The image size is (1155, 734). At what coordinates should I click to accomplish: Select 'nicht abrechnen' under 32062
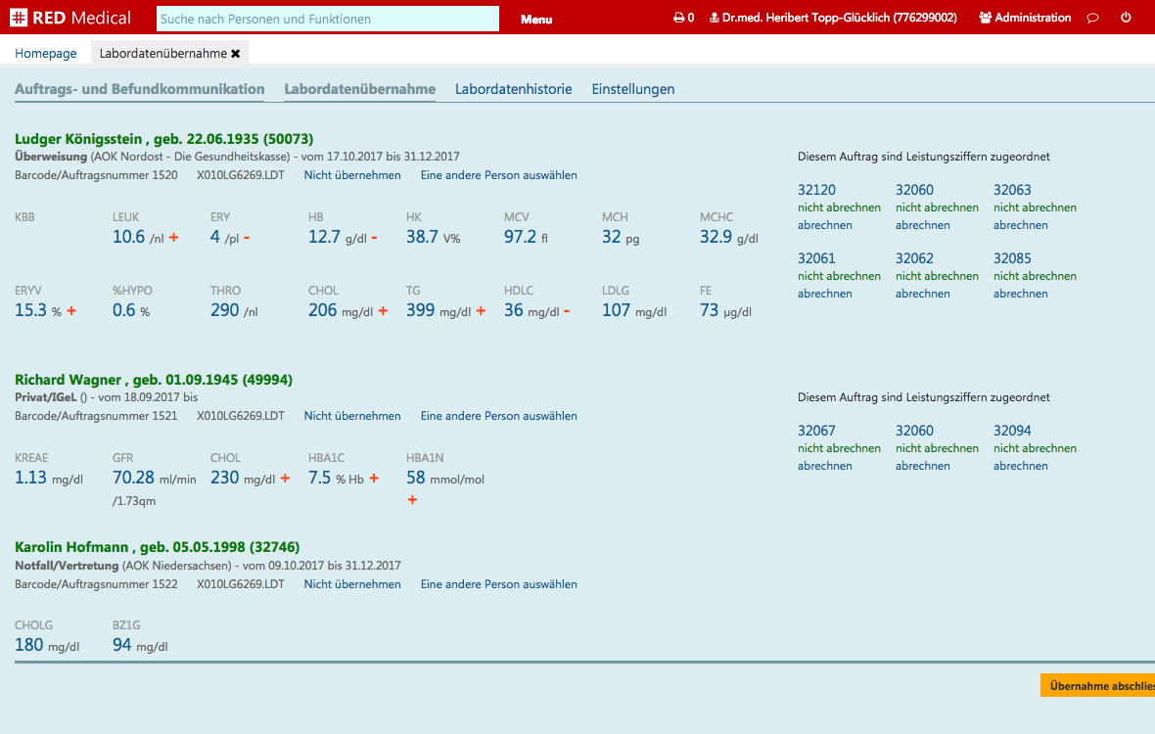pos(937,276)
